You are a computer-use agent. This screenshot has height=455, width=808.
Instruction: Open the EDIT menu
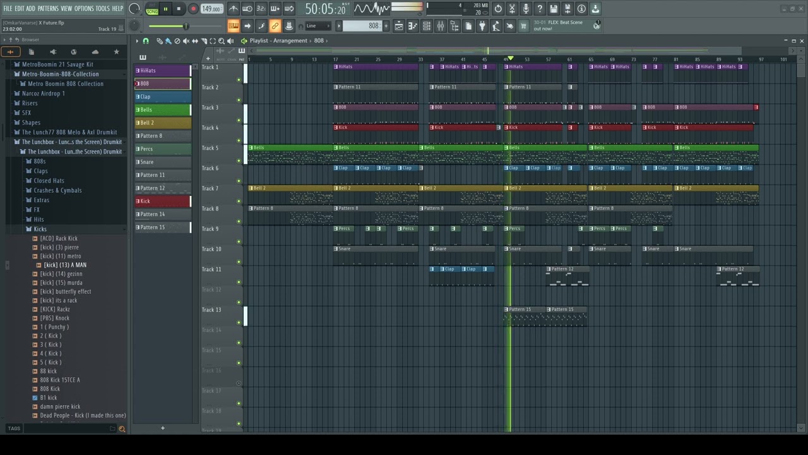tap(20, 9)
